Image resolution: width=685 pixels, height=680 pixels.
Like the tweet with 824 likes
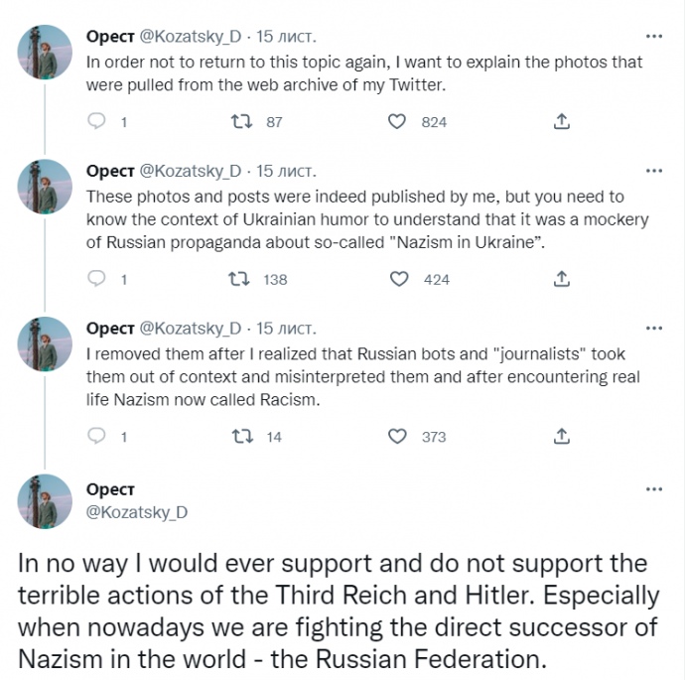click(x=397, y=121)
